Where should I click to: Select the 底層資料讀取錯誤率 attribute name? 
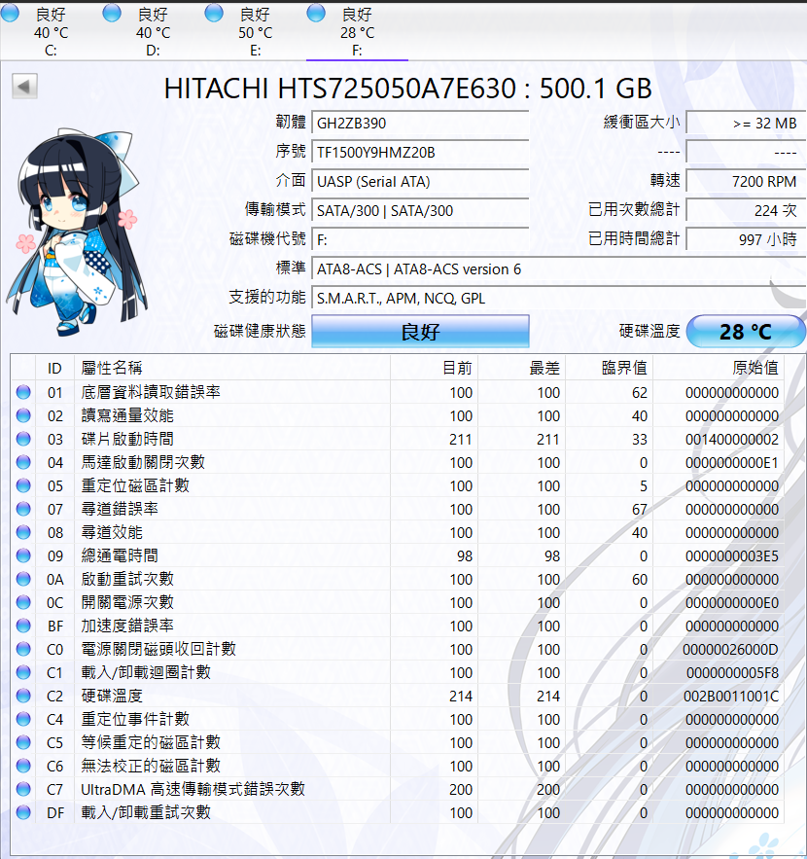(151, 392)
